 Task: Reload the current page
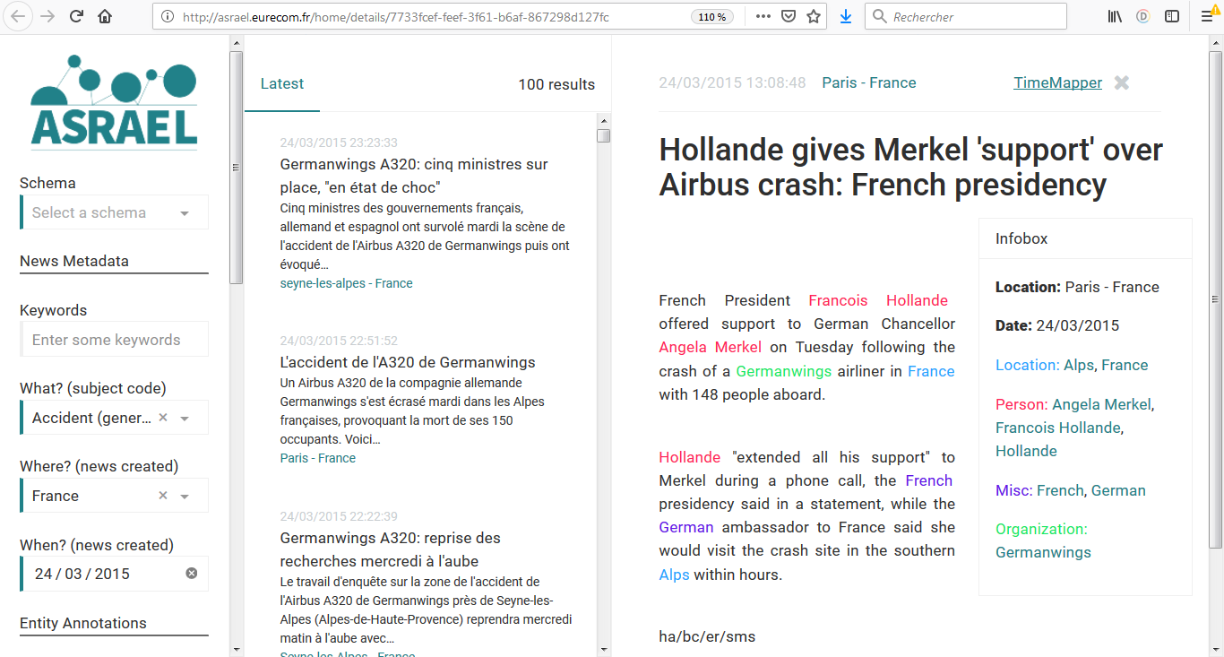(x=76, y=16)
